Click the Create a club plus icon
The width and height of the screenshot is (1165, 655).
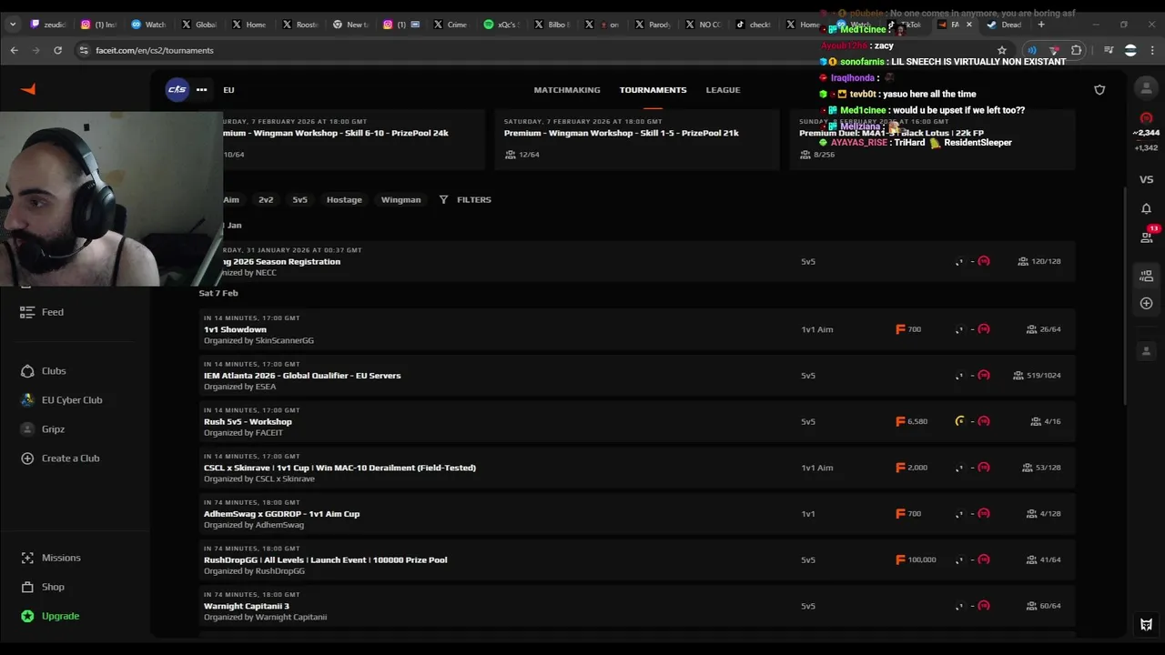(27, 458)
